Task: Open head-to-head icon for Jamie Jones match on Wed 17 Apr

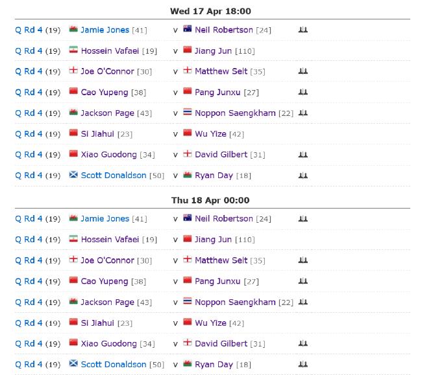Action: 303,30
